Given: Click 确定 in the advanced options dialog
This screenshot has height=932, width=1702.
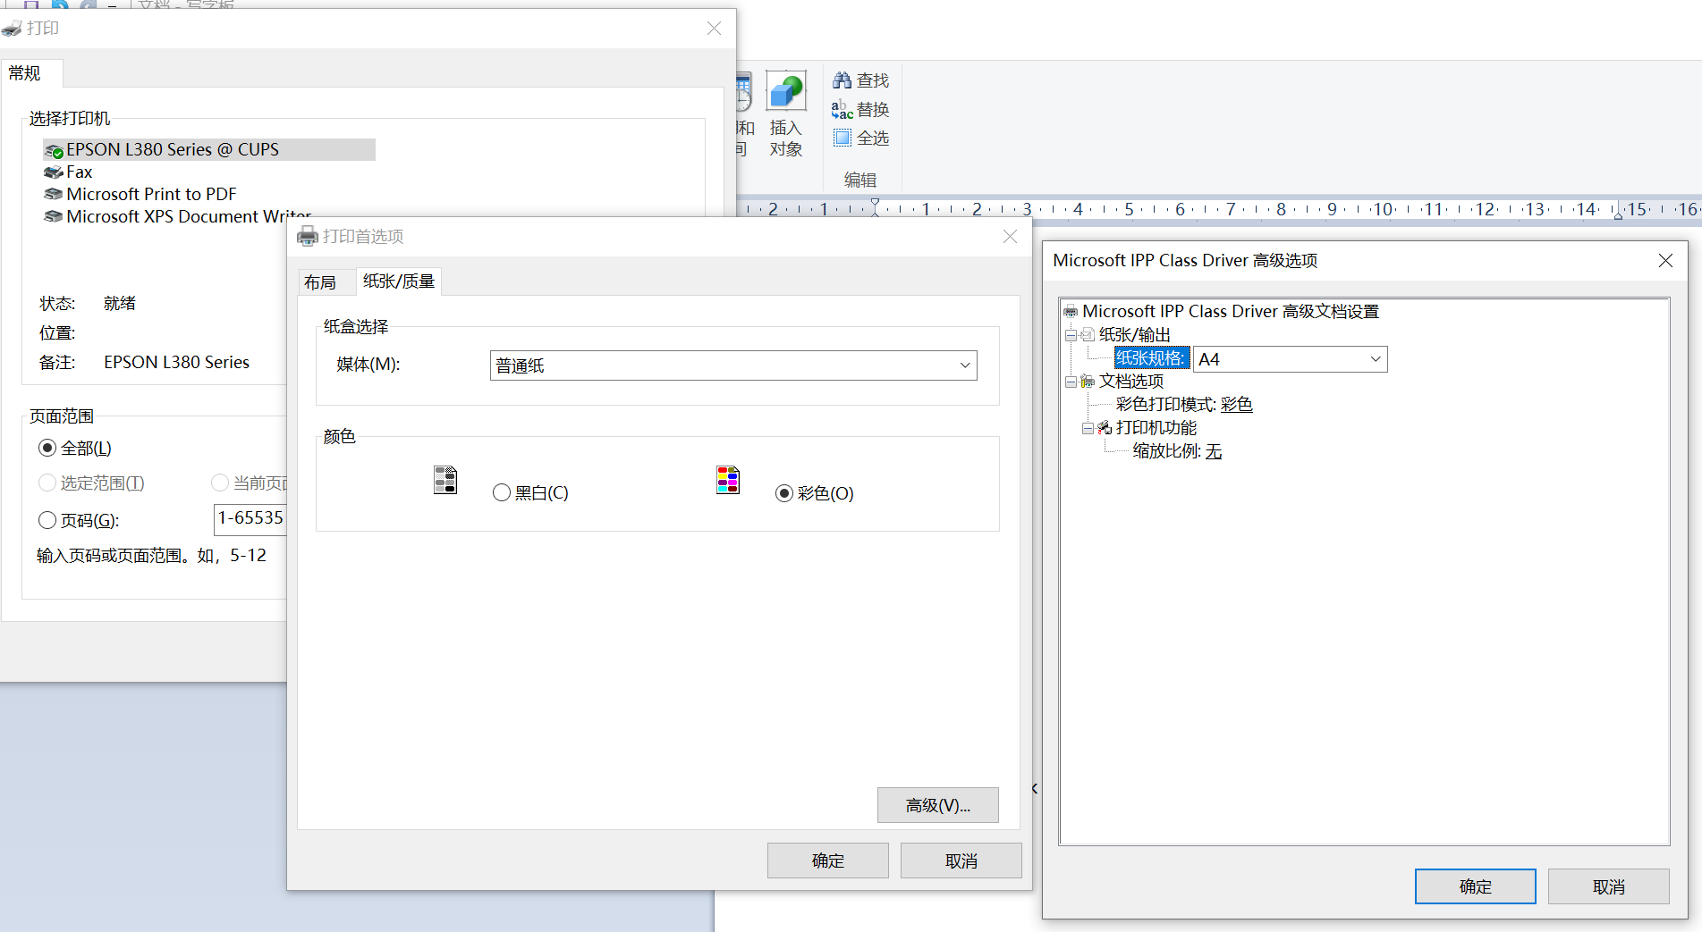Looking at the screenshot, I should (x=1474, y=886).
